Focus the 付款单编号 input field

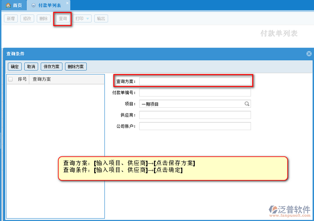[195, 93]
